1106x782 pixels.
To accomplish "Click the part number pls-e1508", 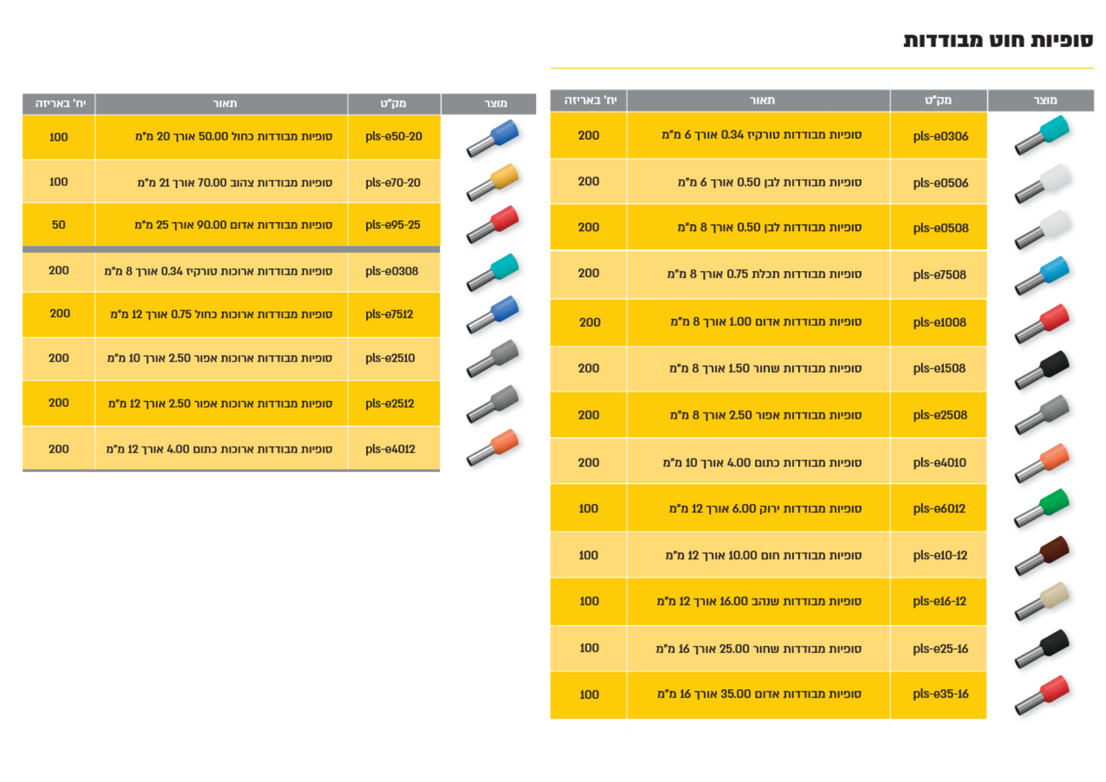I will tap(939, 369).
